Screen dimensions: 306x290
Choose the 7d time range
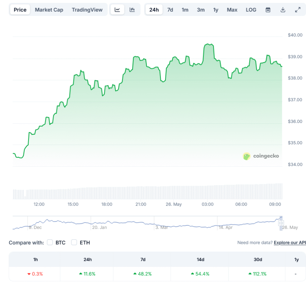[170, 10]
